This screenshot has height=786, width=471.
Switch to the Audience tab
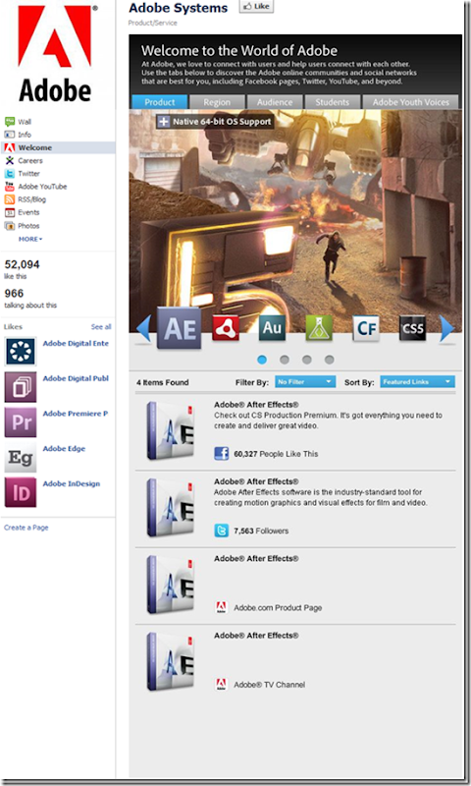pyautogui.click(x=275, y=102)
